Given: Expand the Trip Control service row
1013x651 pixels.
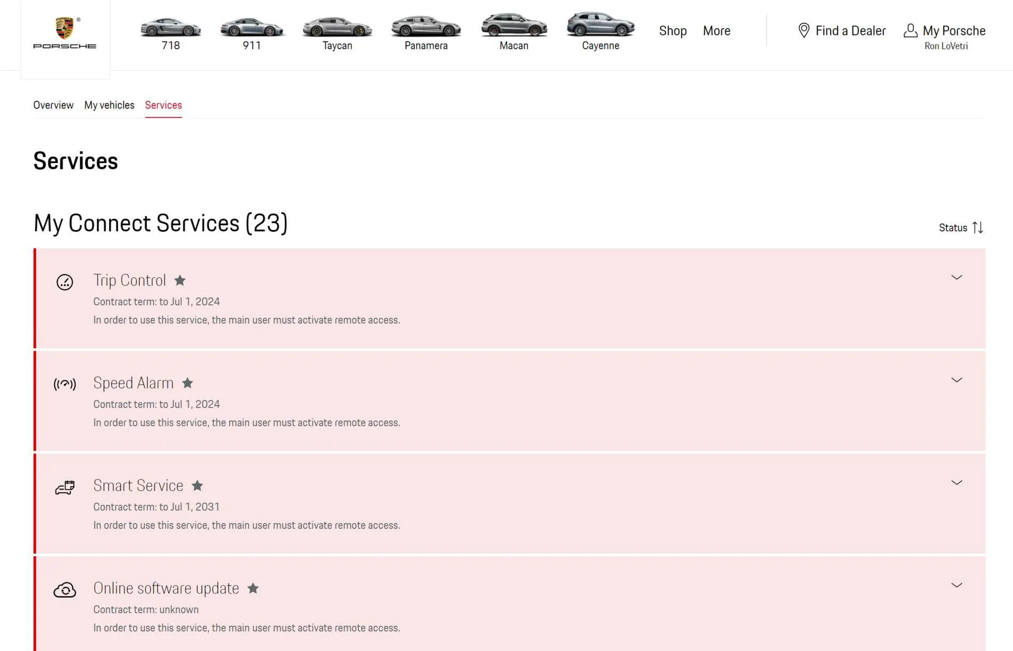Looking at the screenshot, I should coord(956,277).
